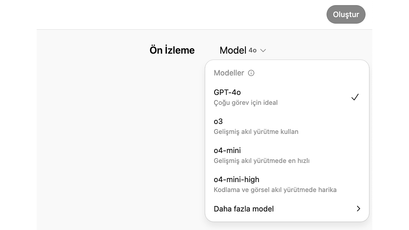The width and height of the screenshot is (409, 230).
Task: Click the Oluştur button
Action: [346, 14]
